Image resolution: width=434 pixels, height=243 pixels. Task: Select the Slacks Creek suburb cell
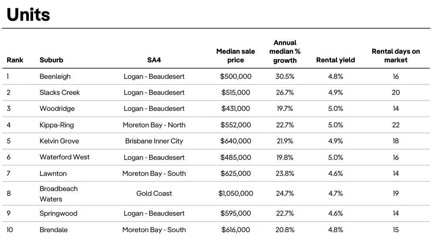(x=60, y=93)
